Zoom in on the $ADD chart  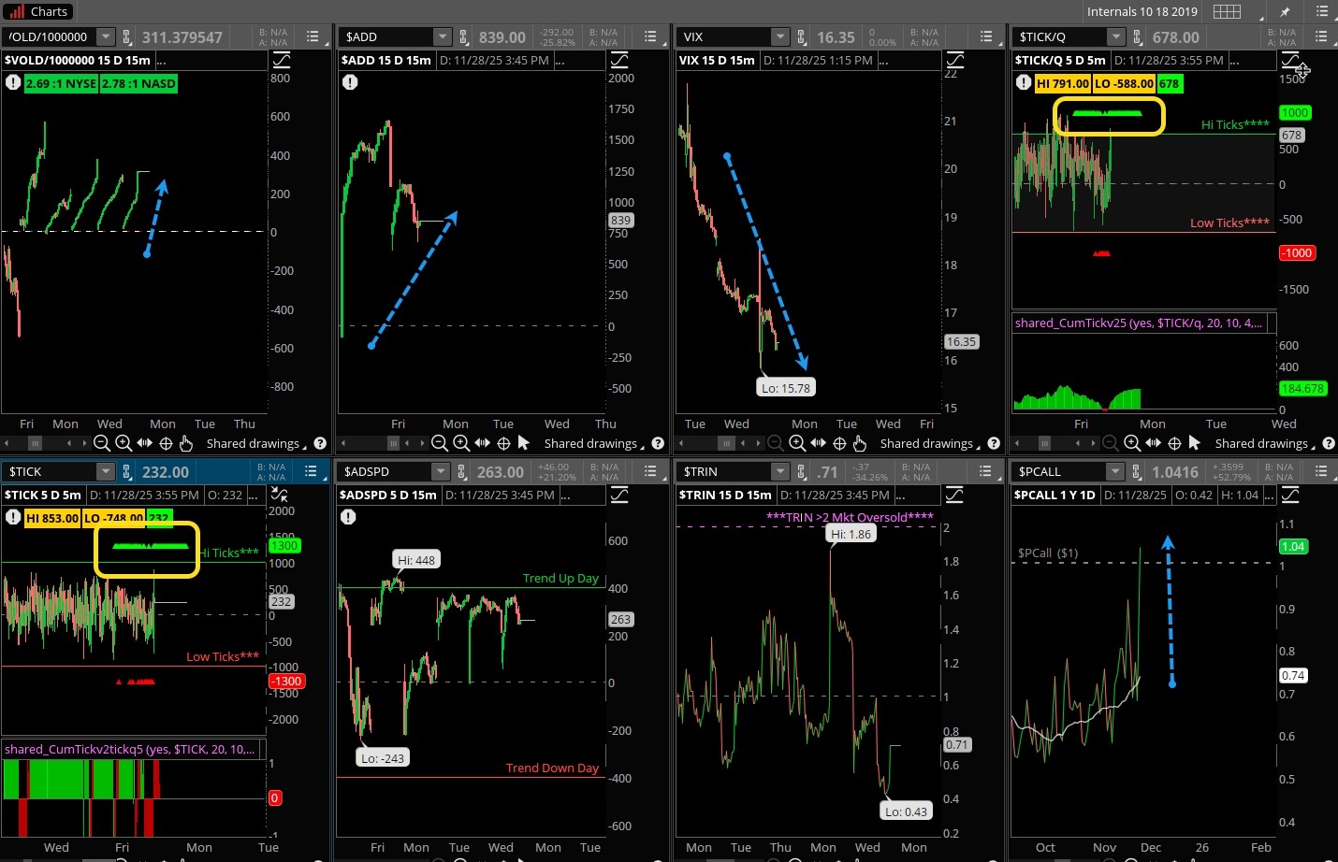pyautogui.click(x=461, y=443)
